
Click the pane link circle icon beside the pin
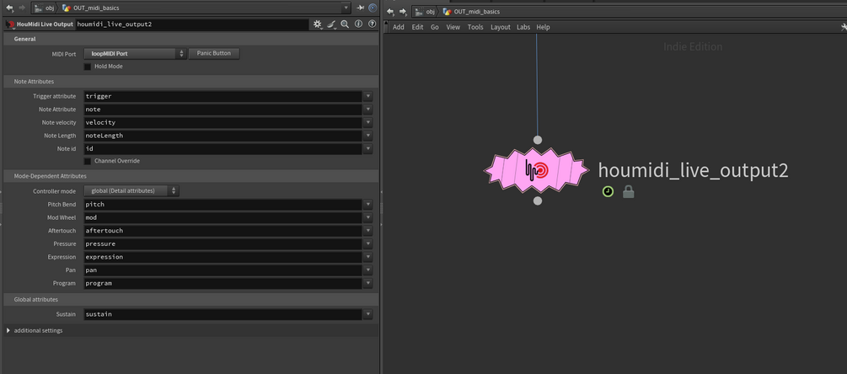[373, 8]
